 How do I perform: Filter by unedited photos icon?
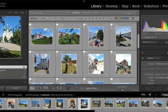coord(73,18)
